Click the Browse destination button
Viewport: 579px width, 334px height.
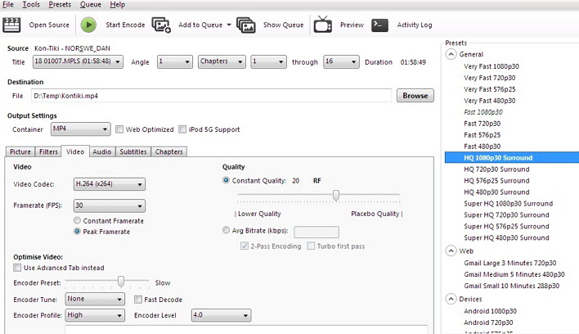[415, 95]
